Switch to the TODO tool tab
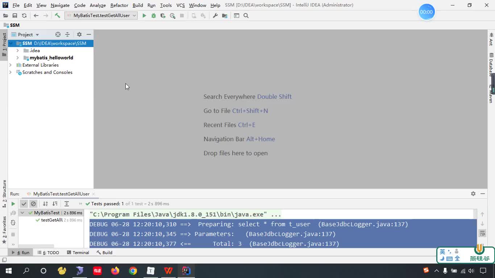 pos(48,253)
